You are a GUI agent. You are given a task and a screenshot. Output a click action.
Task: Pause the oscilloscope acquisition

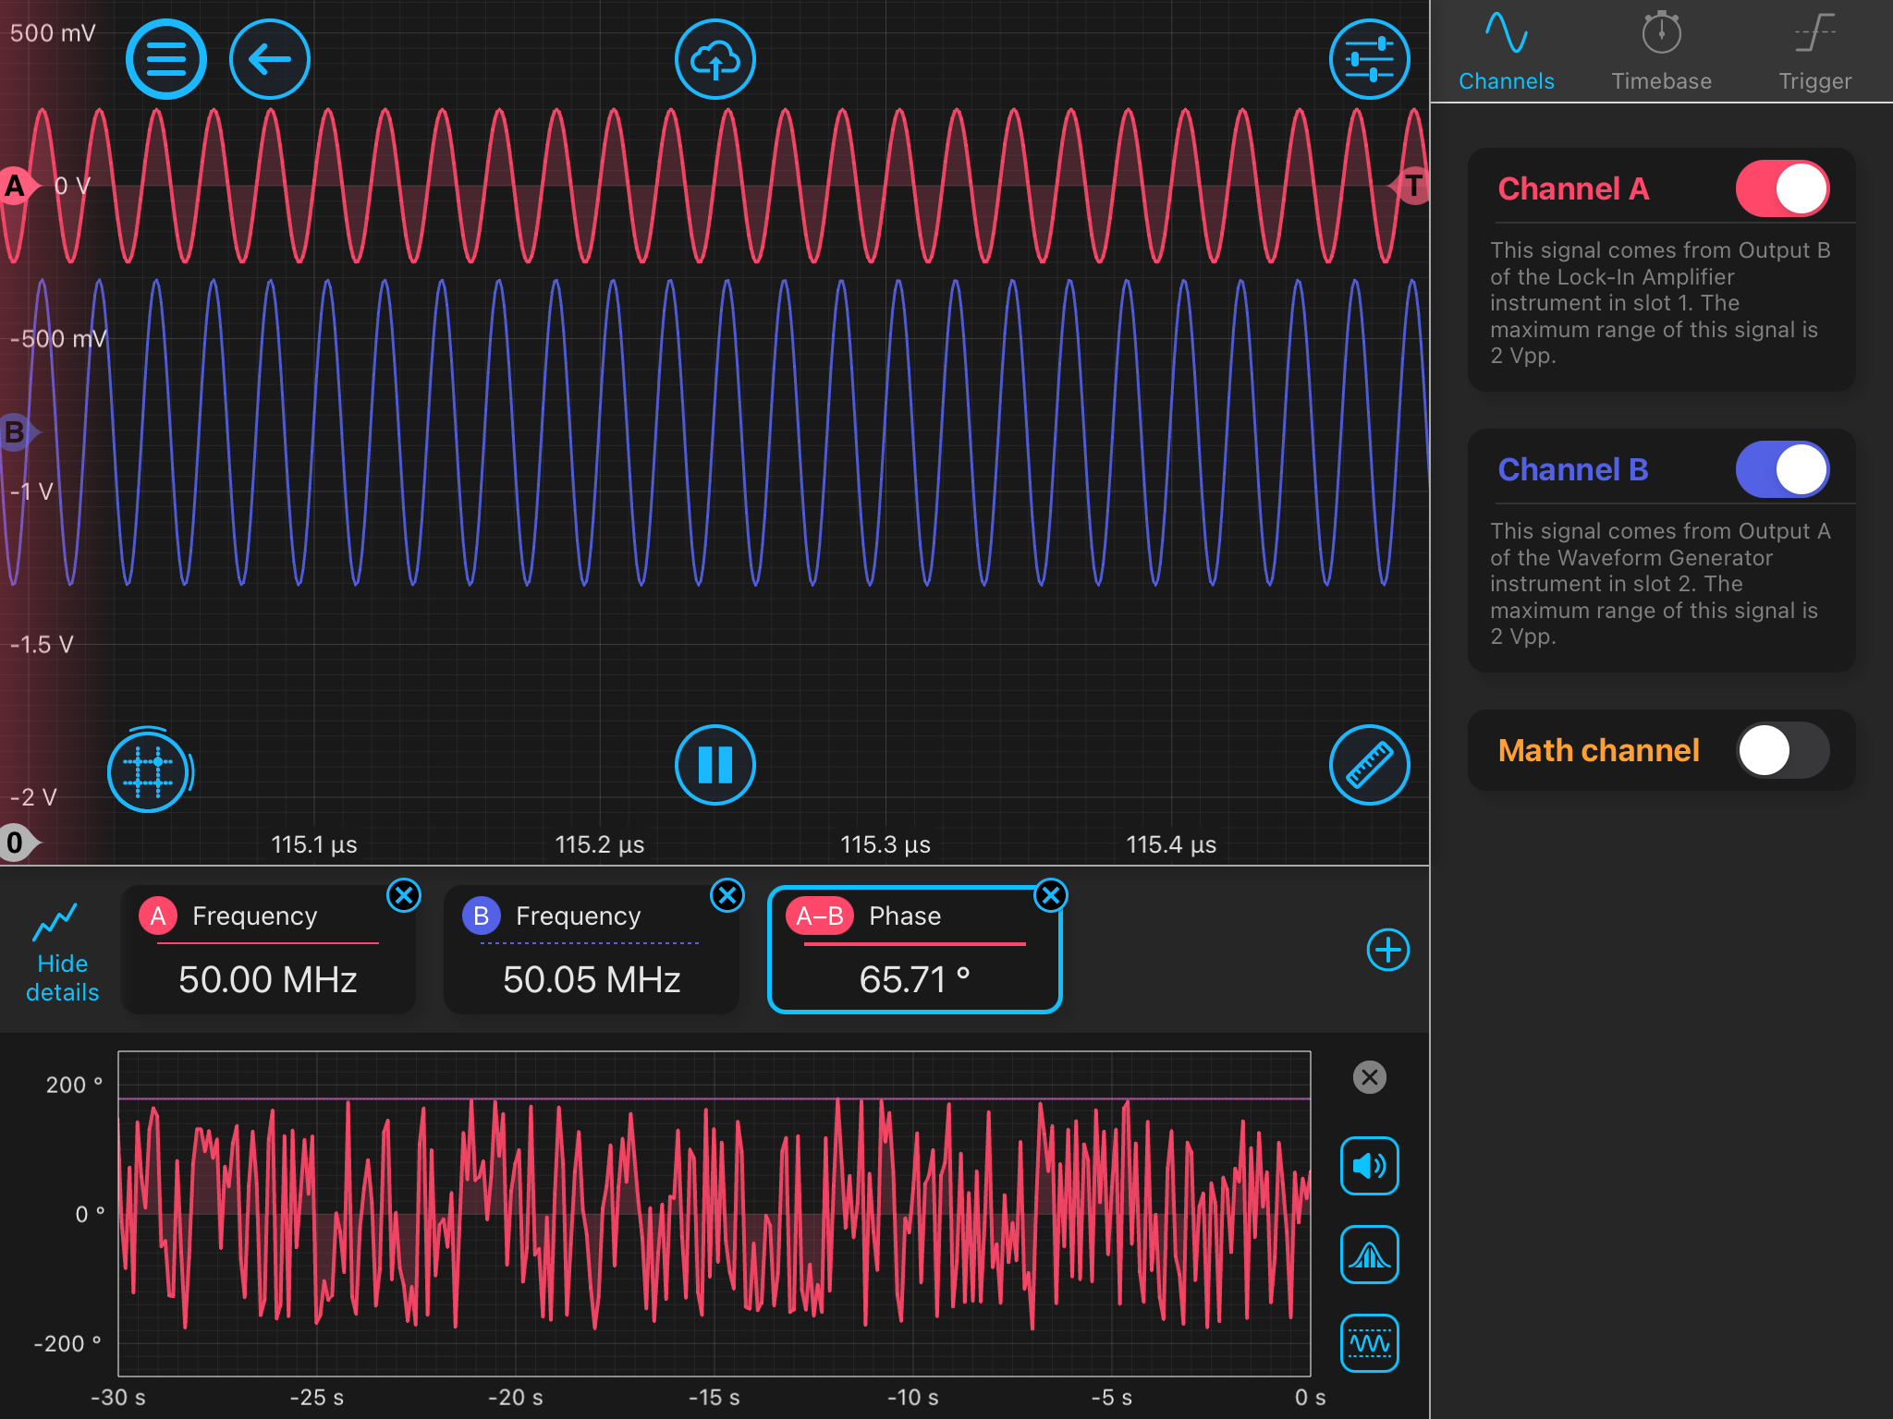[x=714, y=765]
